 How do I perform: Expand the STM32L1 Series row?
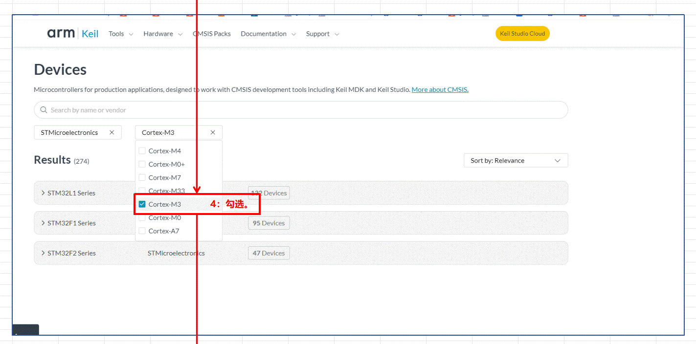pos(301,193)
